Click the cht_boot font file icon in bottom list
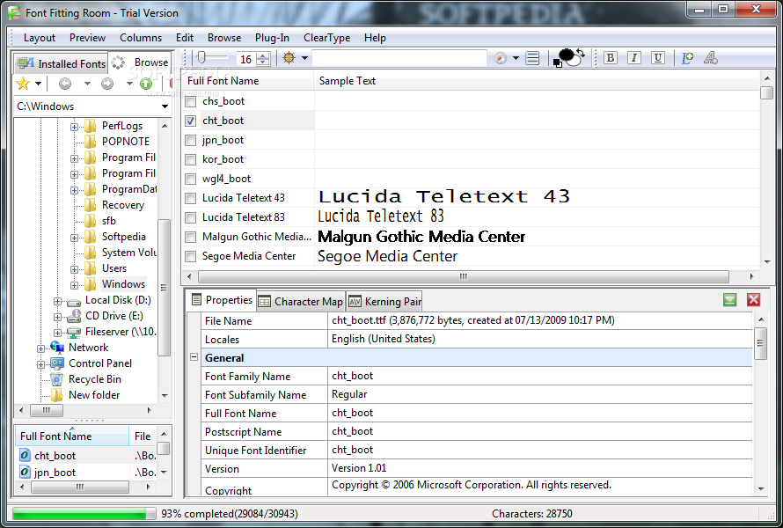The image size is (783, 528). coord(25,455)
